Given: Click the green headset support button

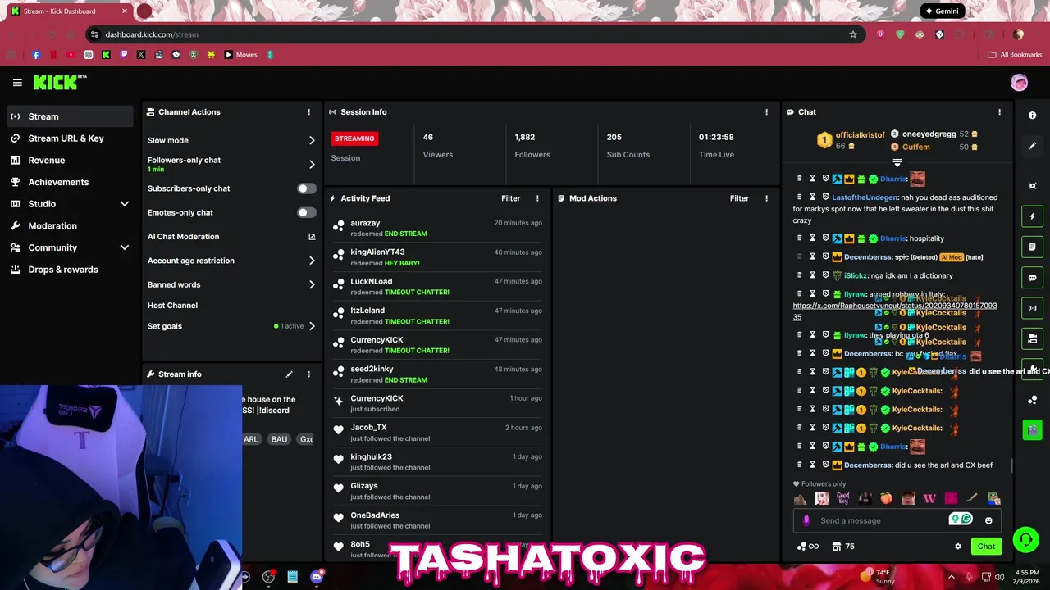Looking at the screenshot, I should (1025, 539).
